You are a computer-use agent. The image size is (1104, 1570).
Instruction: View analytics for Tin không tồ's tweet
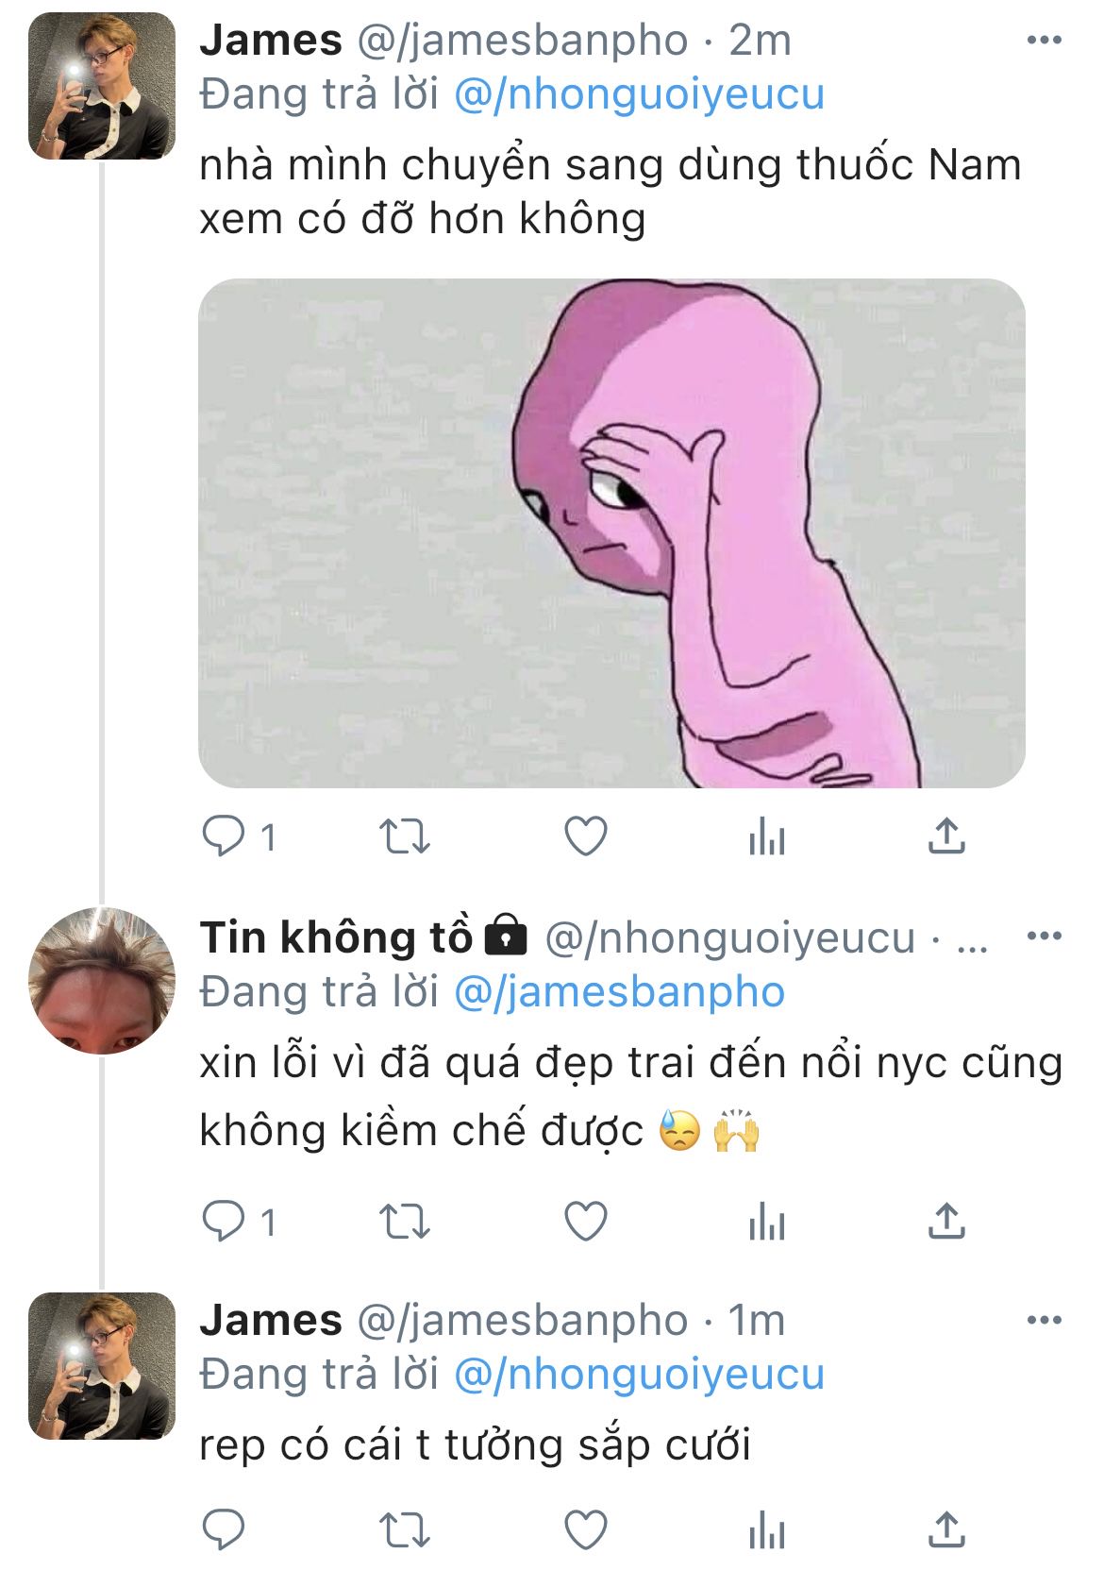coord(766,1222)
